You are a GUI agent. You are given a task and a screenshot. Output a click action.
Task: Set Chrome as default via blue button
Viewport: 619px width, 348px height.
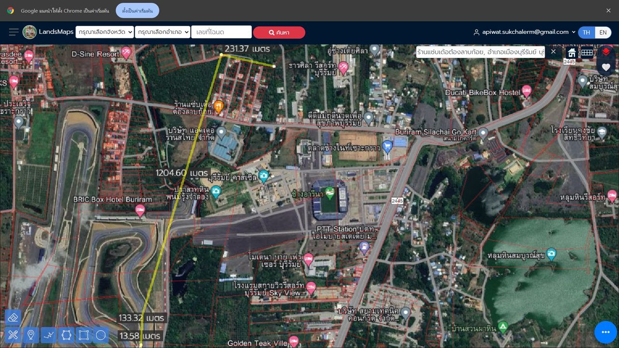(138, 11)
